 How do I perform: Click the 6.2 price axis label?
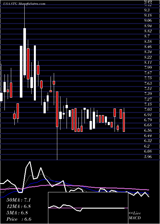(x=147, y=146)
